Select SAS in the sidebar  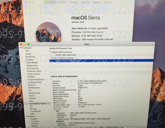point(31,101)
